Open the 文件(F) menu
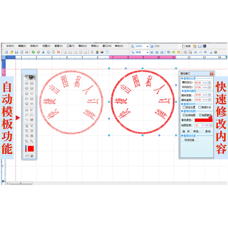Screen dimensions: 228x228 pos(10,46)
